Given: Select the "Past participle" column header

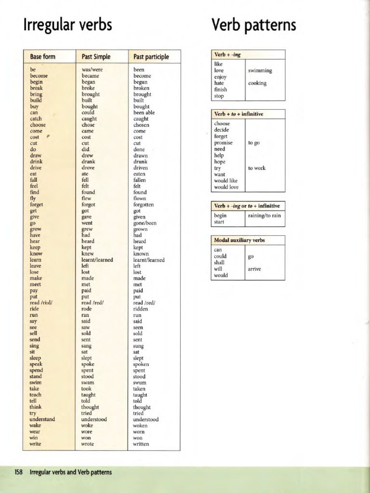Looking at the screenshot, I should 151,57.
